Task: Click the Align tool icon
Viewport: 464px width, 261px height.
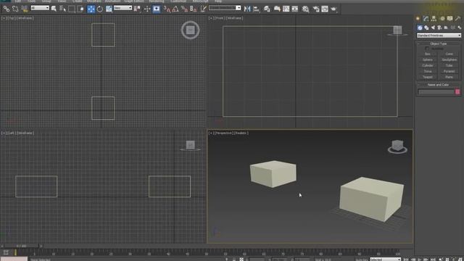Action: coord(257,9)
